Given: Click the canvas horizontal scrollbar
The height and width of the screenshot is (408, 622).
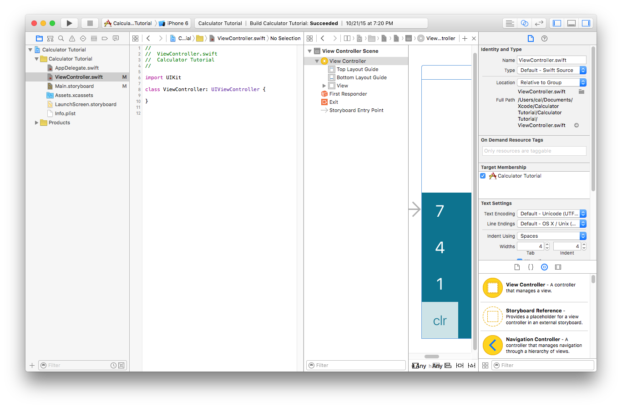Looking at the screenshot, I should [432, 357].
